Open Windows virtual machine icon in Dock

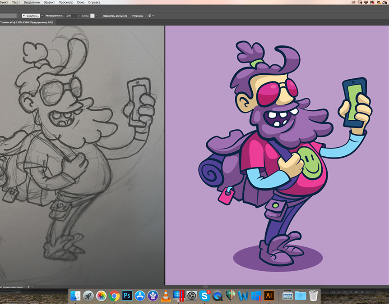(x=256, y=295)
